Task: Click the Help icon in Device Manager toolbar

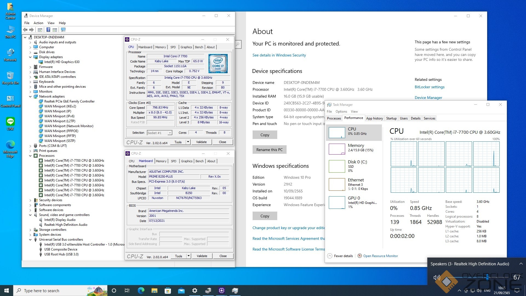Action: click(x=48, y=30)
